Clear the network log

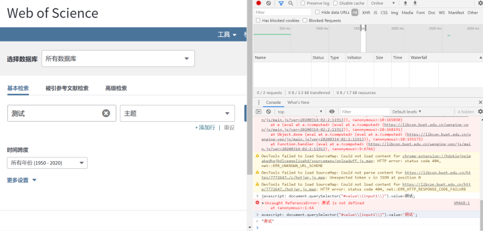pos(268,3)
